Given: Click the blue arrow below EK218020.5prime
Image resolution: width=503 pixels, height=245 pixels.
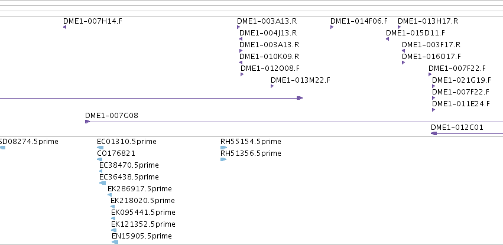Looking at the screenshot, I should pyautogui.click(x=112, y=207).
